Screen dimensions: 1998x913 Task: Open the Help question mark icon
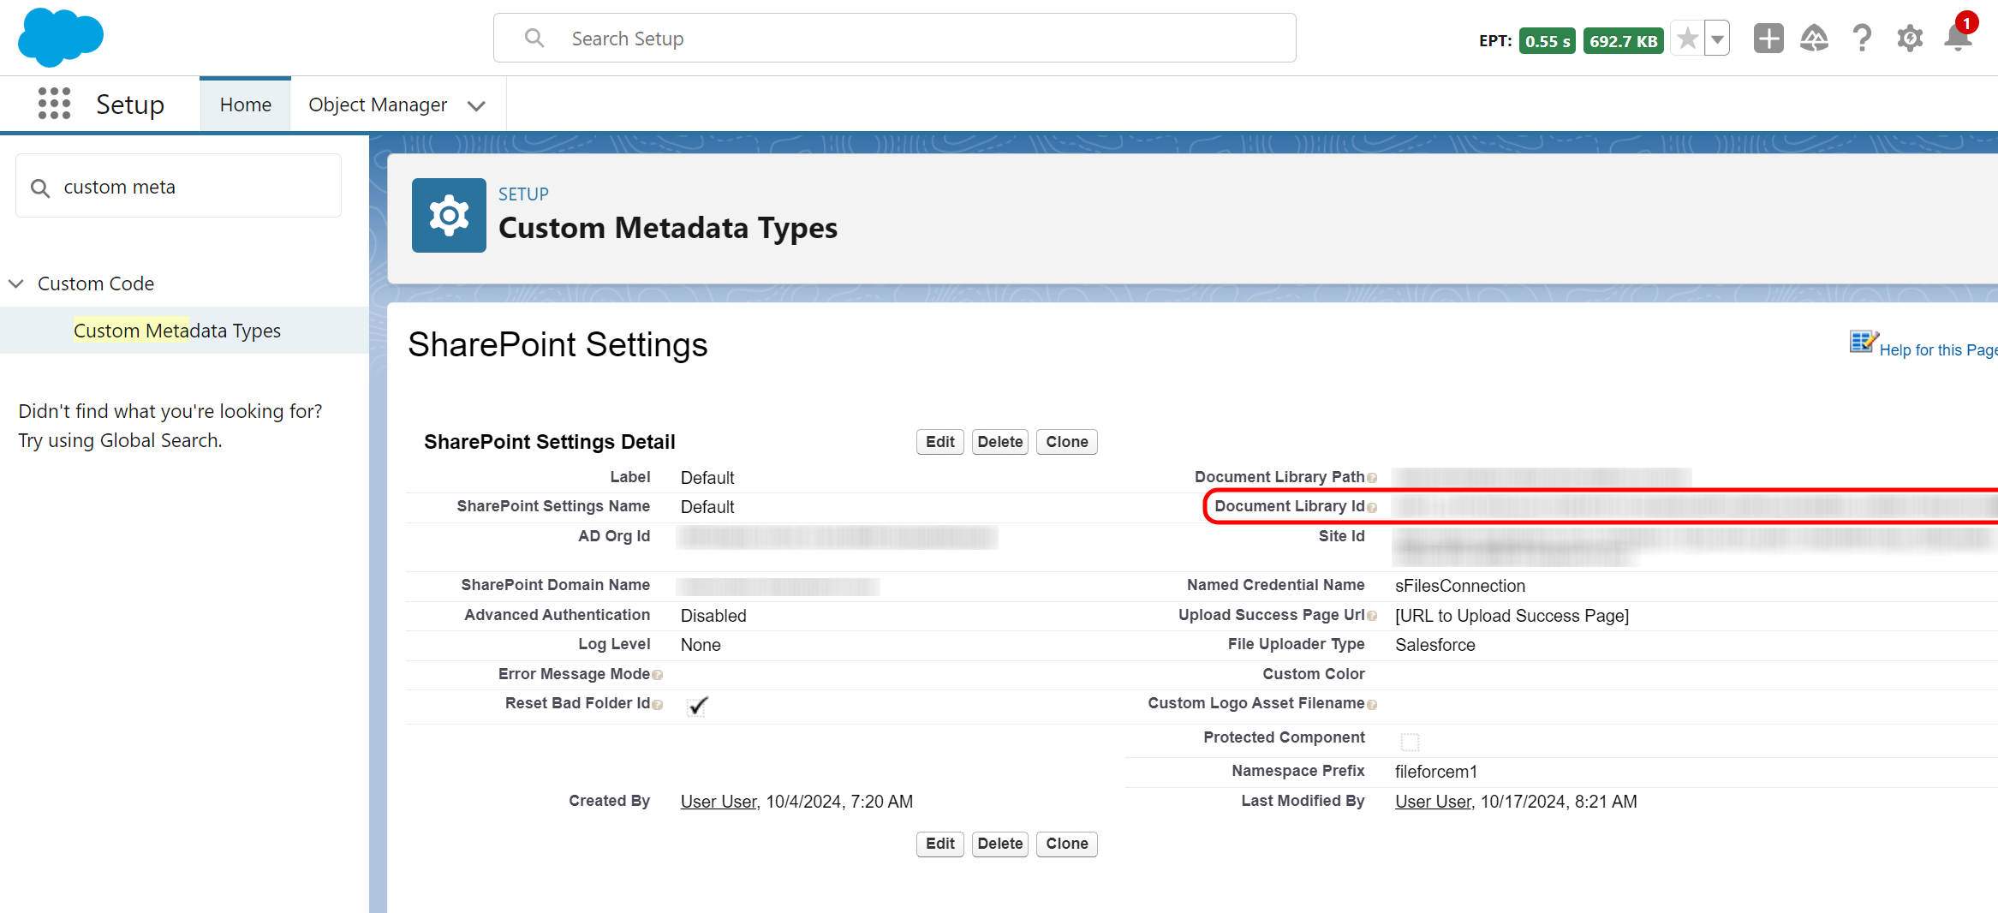(x=1862, y=39)
